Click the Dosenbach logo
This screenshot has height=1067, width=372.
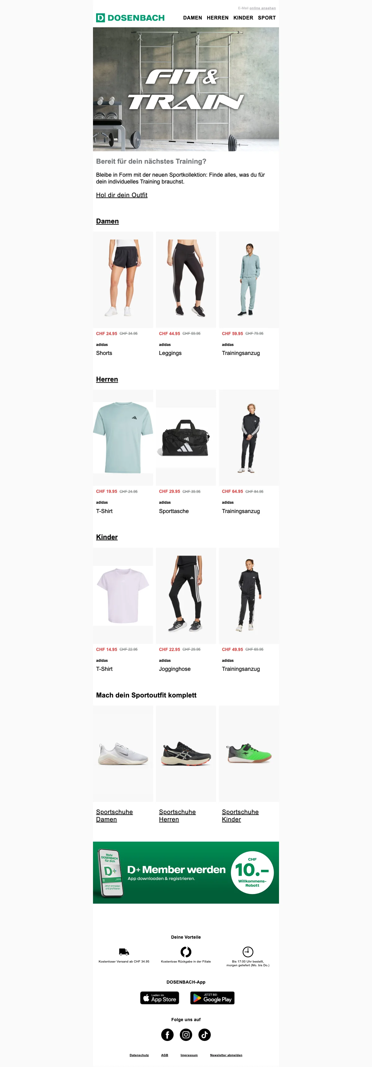pyautogui.click(x=131, y=18)
